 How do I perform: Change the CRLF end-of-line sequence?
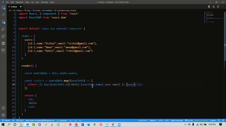[167, 121]
